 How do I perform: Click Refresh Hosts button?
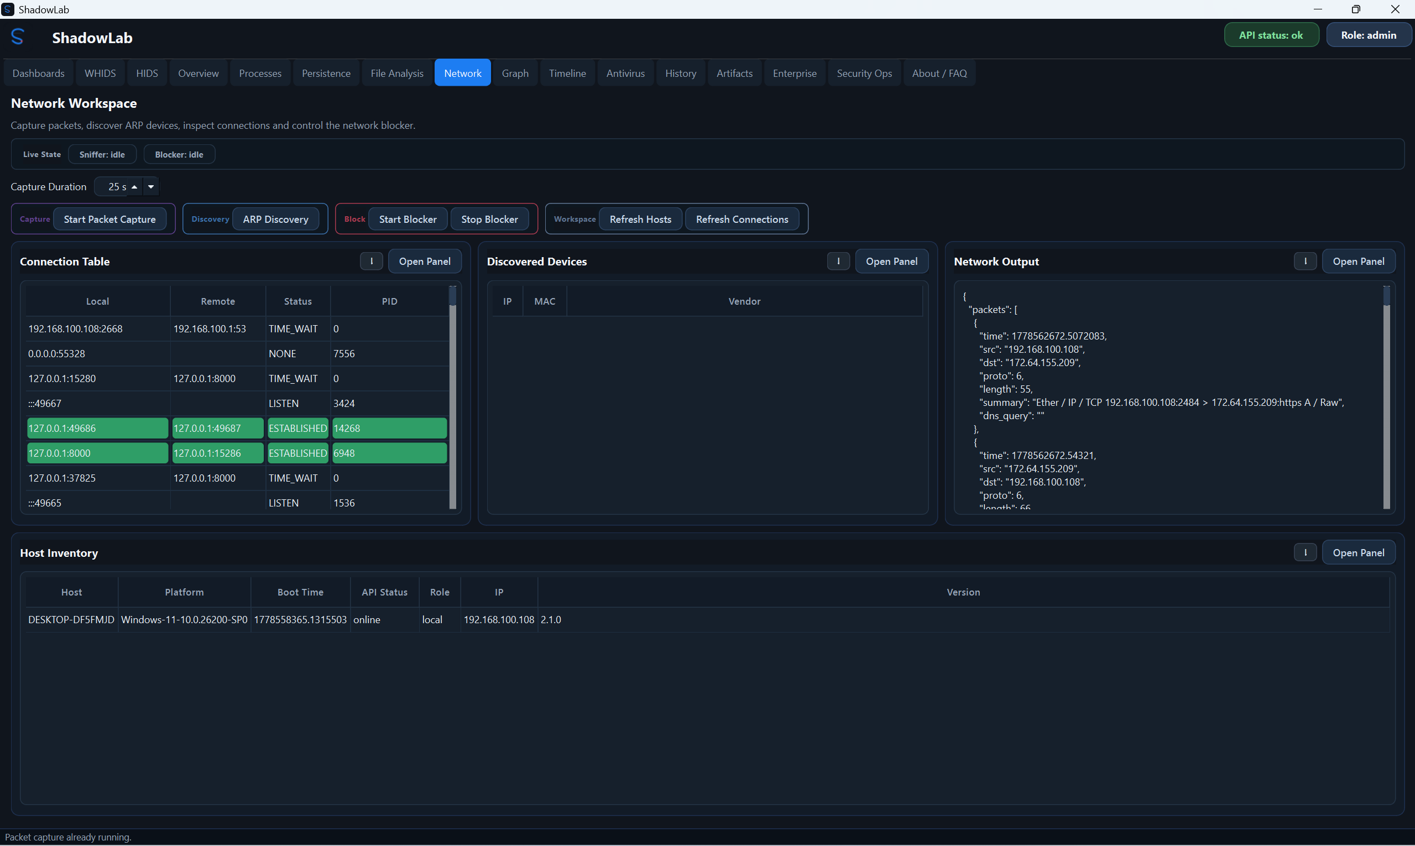click(x=641, y=220)
